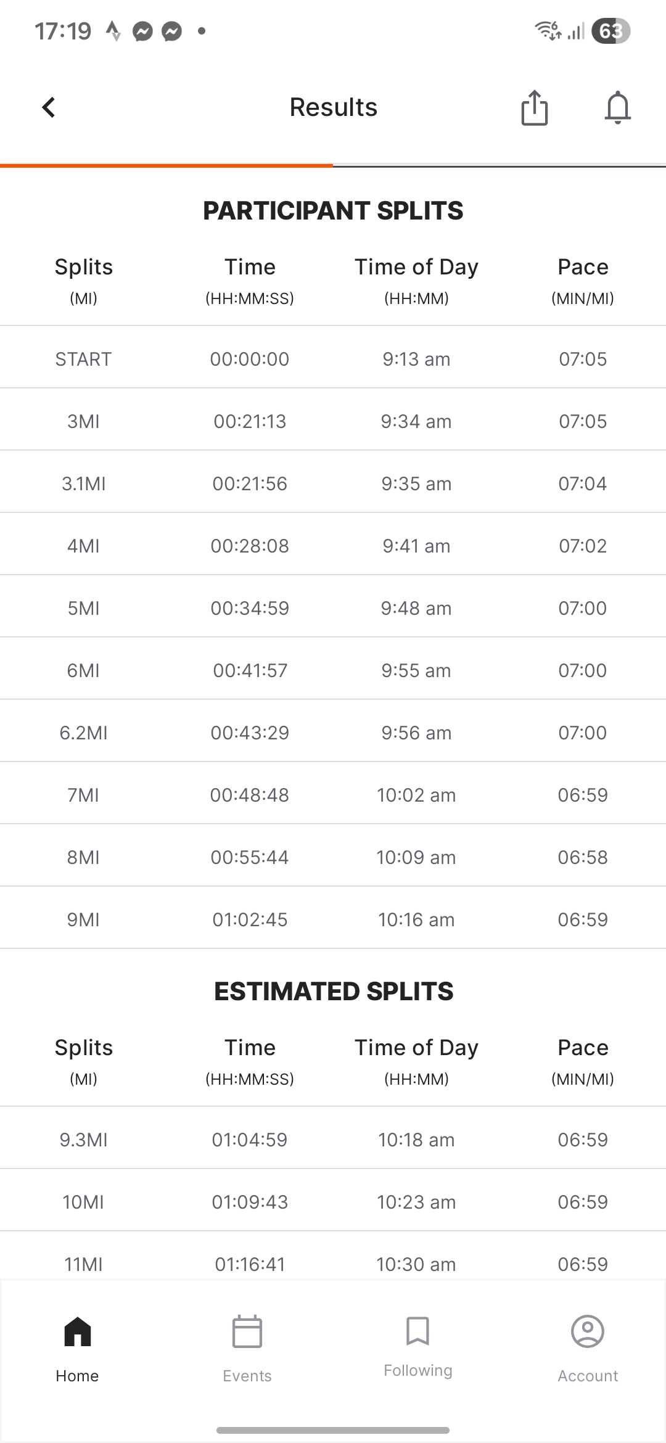Open the Home tab icon
666x1443 pixels.
(x=78, y=1332)
